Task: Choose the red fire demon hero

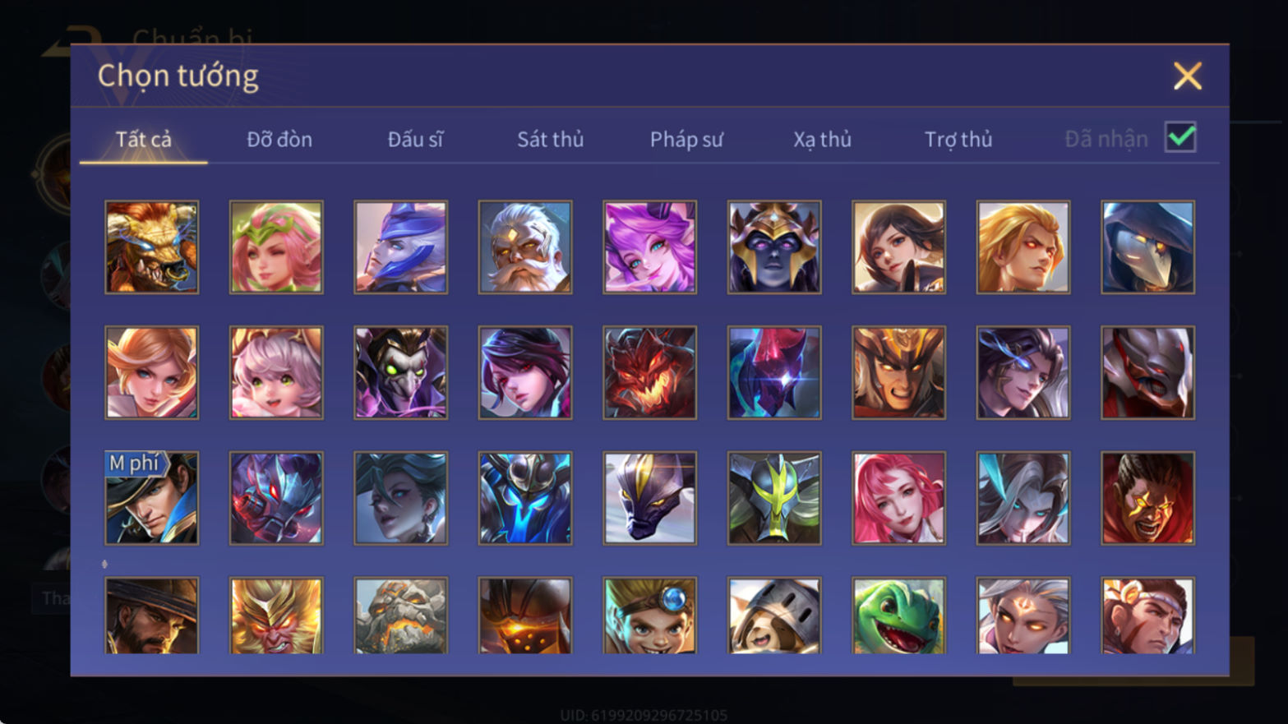Action: (649, 373)
